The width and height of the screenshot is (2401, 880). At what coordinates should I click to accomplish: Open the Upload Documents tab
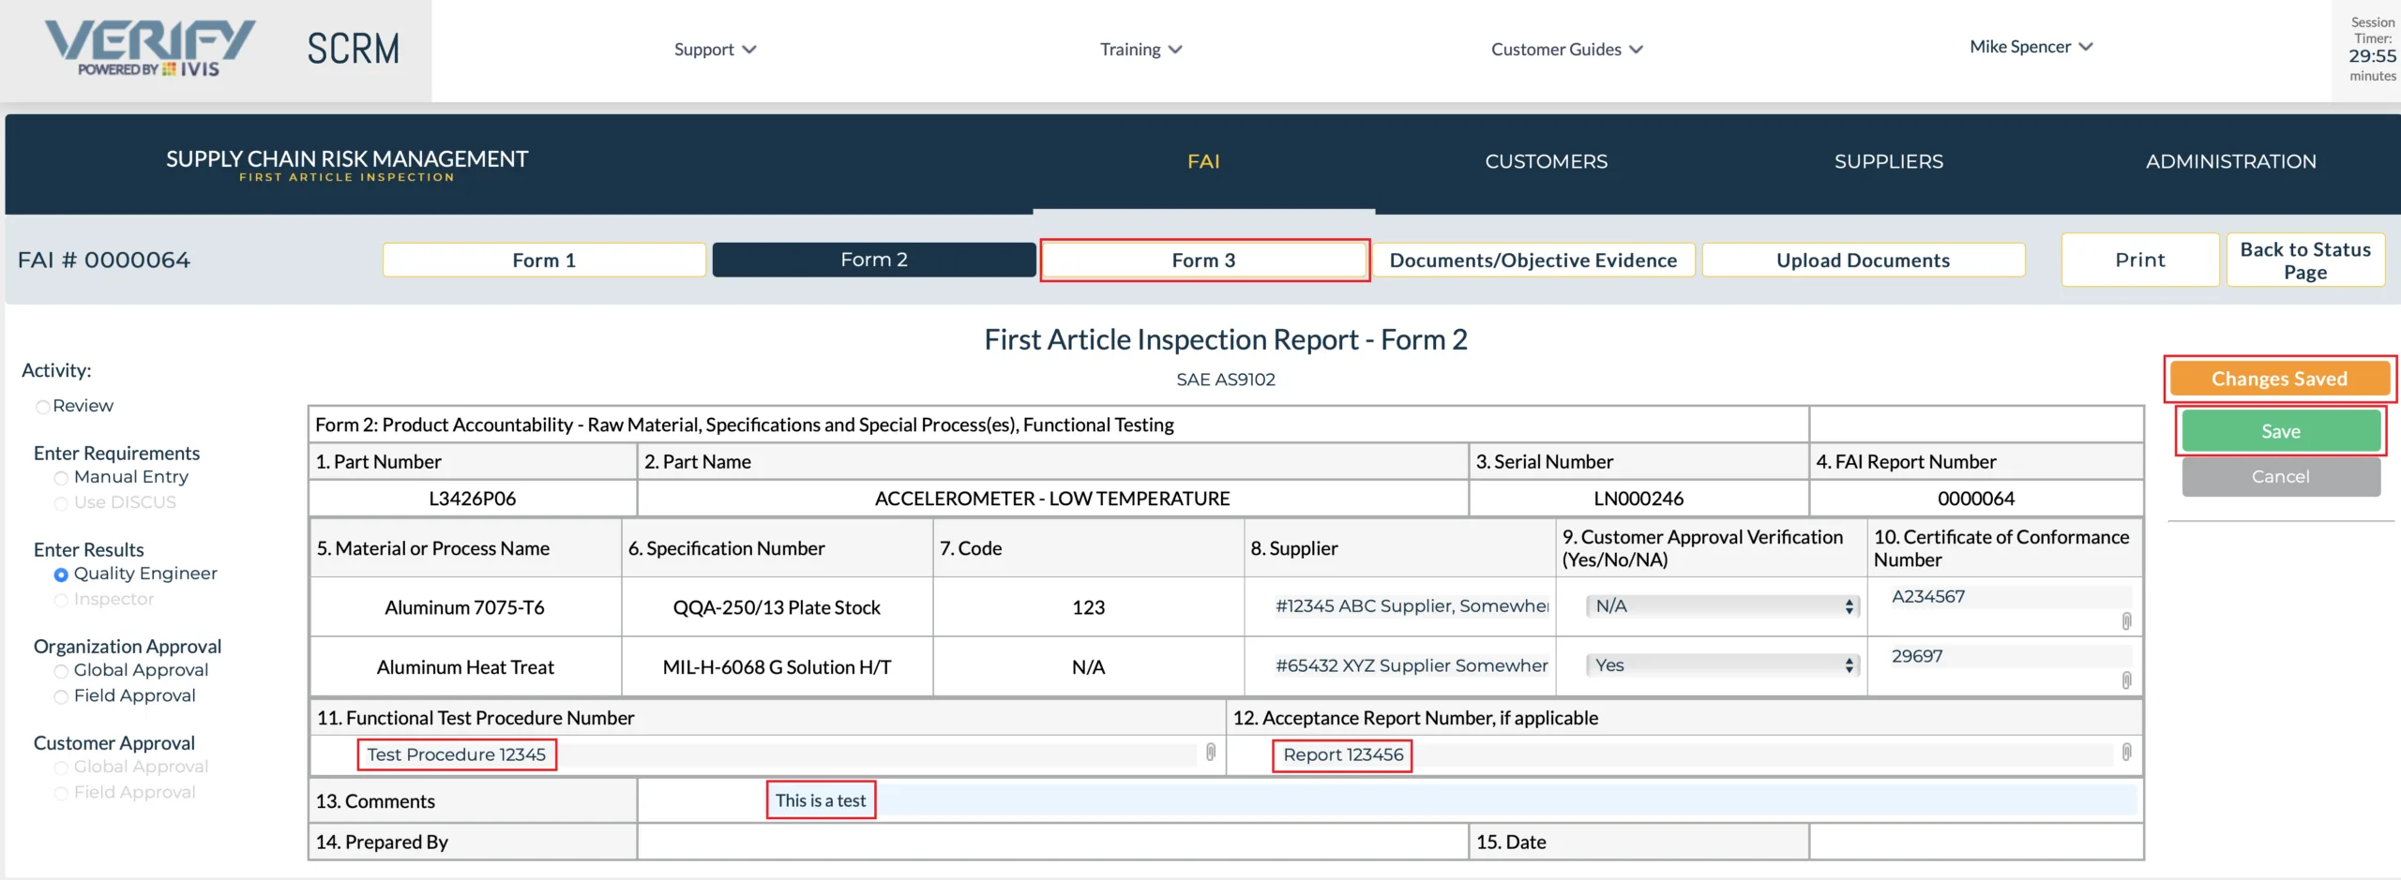1863,260
